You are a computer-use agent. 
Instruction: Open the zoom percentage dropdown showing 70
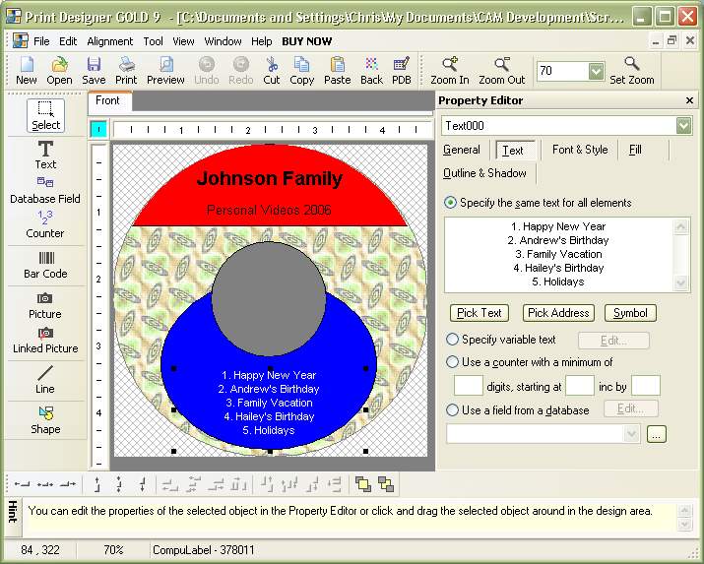(x=597, y=71)
